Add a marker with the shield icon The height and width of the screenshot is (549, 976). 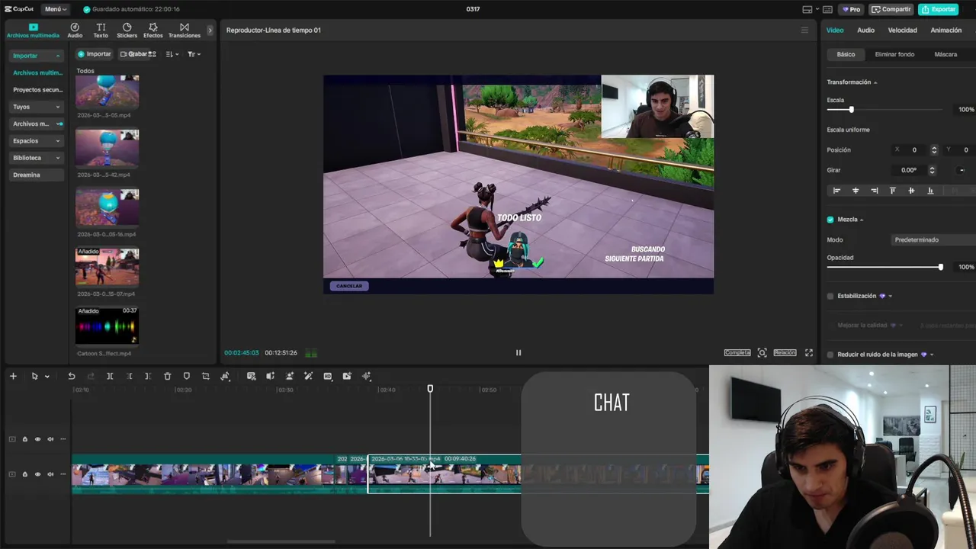187,376
